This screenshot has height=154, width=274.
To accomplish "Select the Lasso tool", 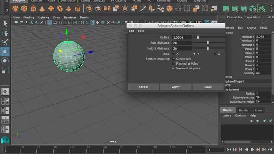I will point(5,33).
